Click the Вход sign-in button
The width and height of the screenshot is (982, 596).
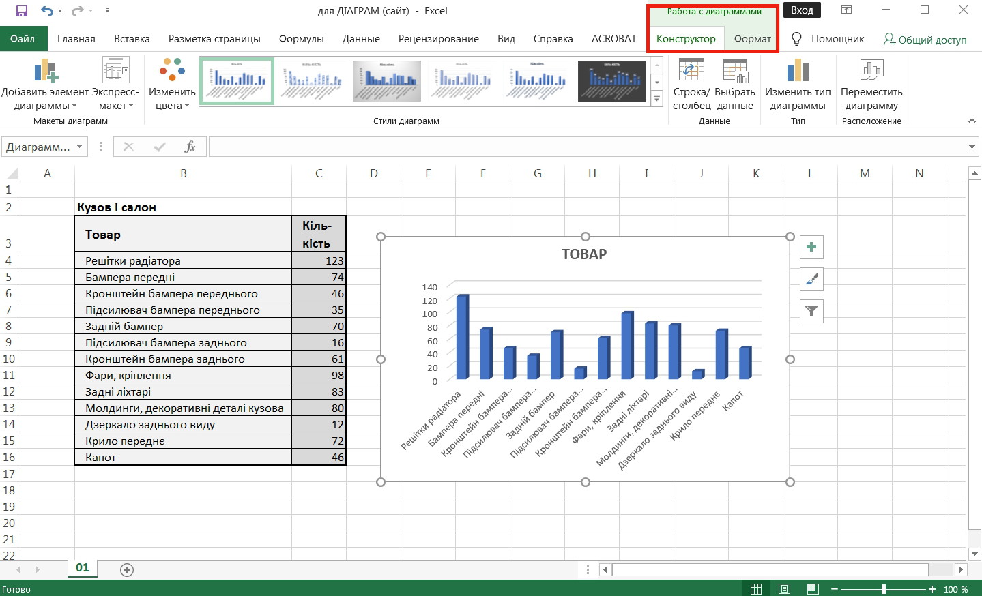[x=802, y=10]
